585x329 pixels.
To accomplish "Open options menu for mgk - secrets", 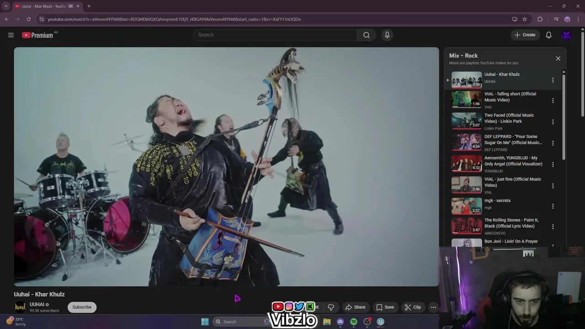I will click(553, 206).
